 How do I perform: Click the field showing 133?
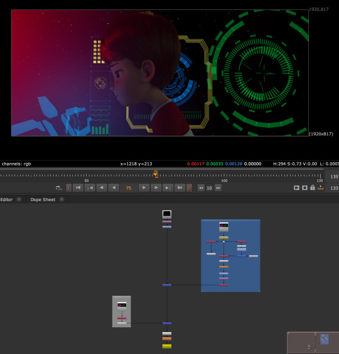[334, 188]
